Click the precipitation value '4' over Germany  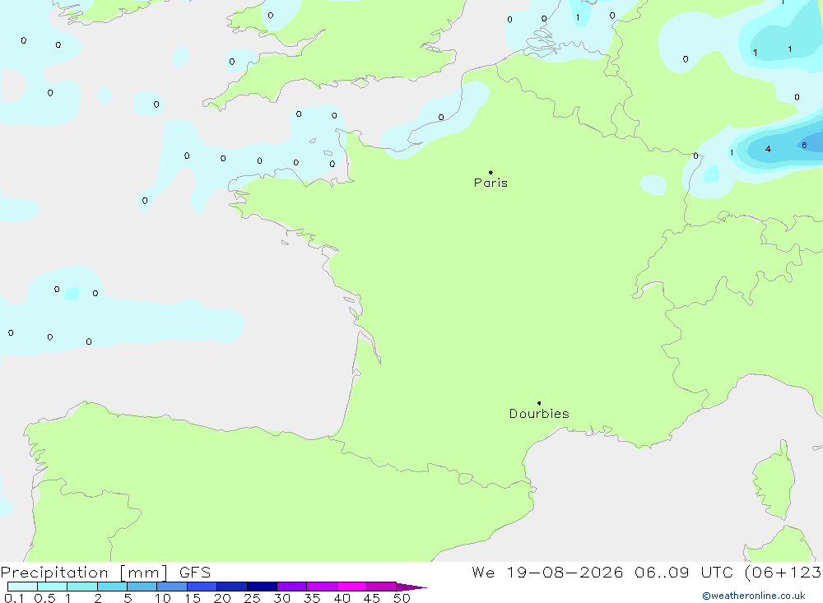[768, 149]
